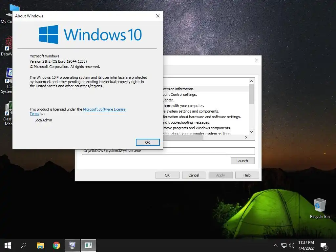
Task: Open the Action Center notifications icon
Action: click(324, 245)
